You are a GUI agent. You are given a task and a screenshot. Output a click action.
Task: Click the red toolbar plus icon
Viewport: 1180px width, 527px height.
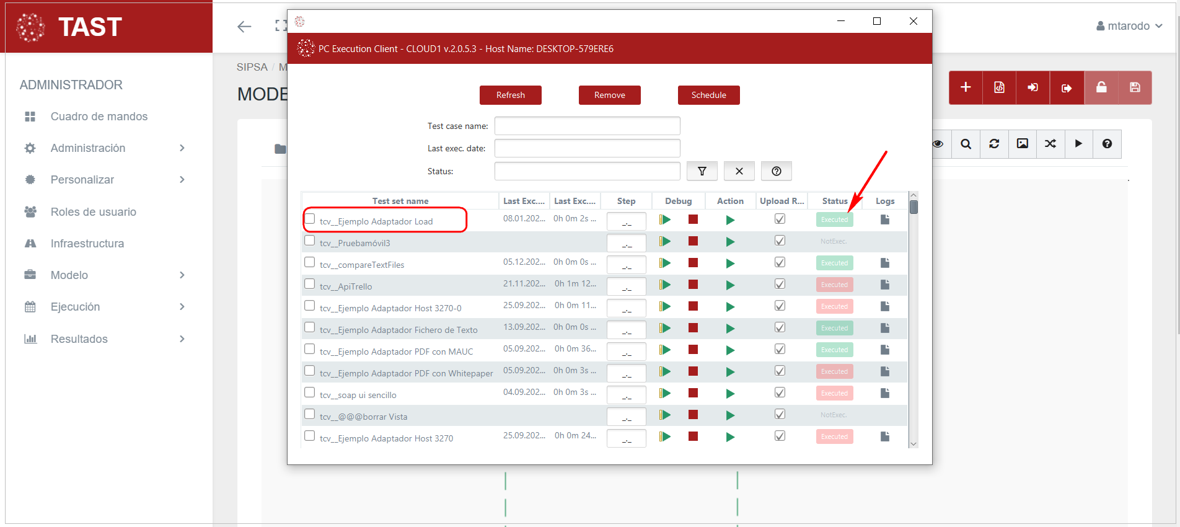point(965,87)
